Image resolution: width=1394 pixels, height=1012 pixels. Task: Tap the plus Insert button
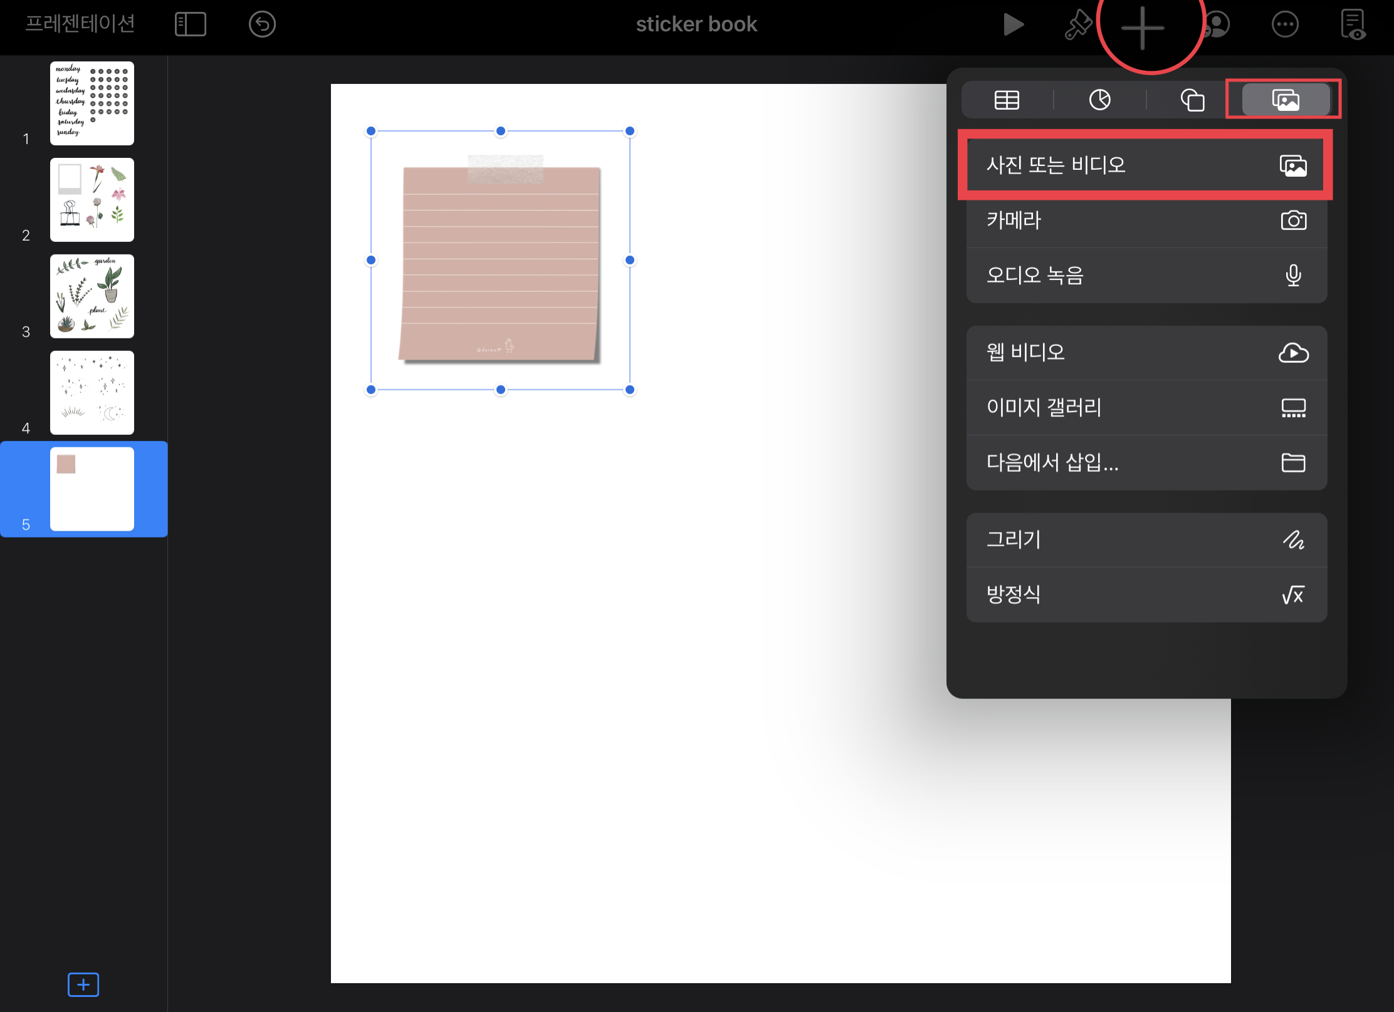1142,28
